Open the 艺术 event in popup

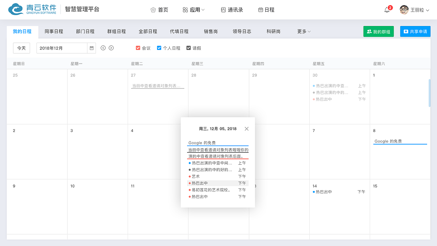[x=218, y=176]
